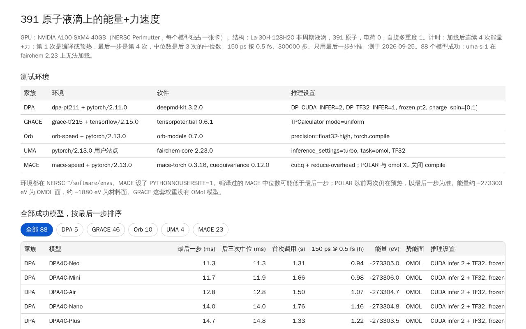
Task: Click deepmd-kit 3.2.0 software cell
Action: coord(180,107)
